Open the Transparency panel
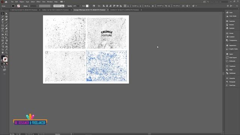The width and height of the screenshot is (240, 135). click(231, 40)
